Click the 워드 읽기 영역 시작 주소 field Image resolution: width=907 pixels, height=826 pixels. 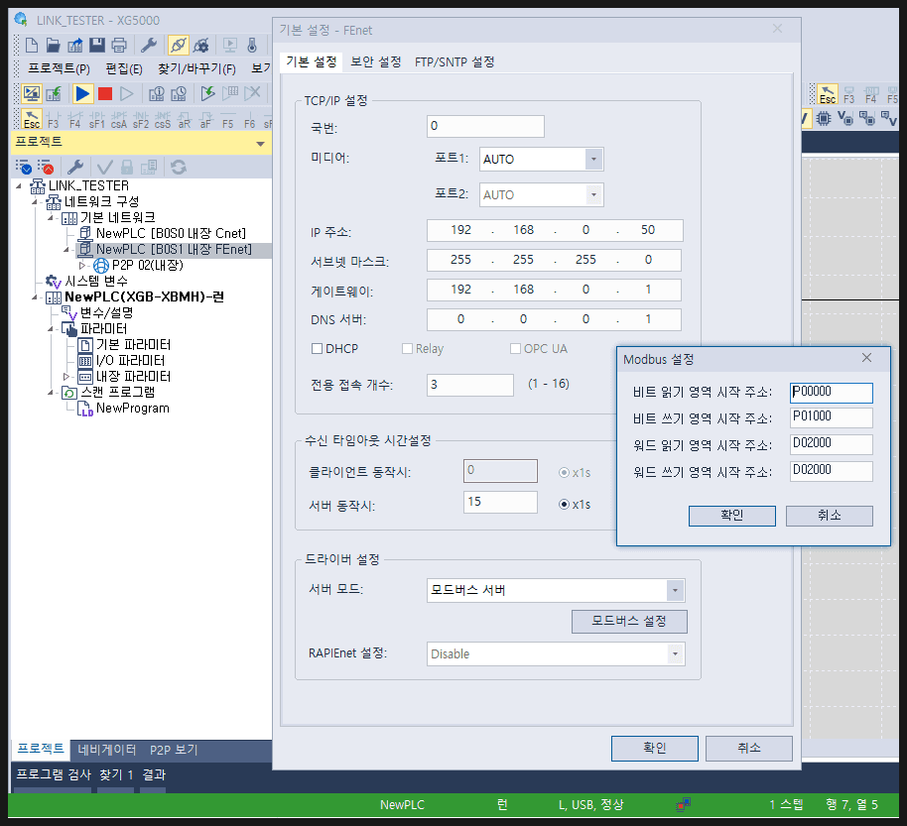pyautogui.click(x=832, y=444)
